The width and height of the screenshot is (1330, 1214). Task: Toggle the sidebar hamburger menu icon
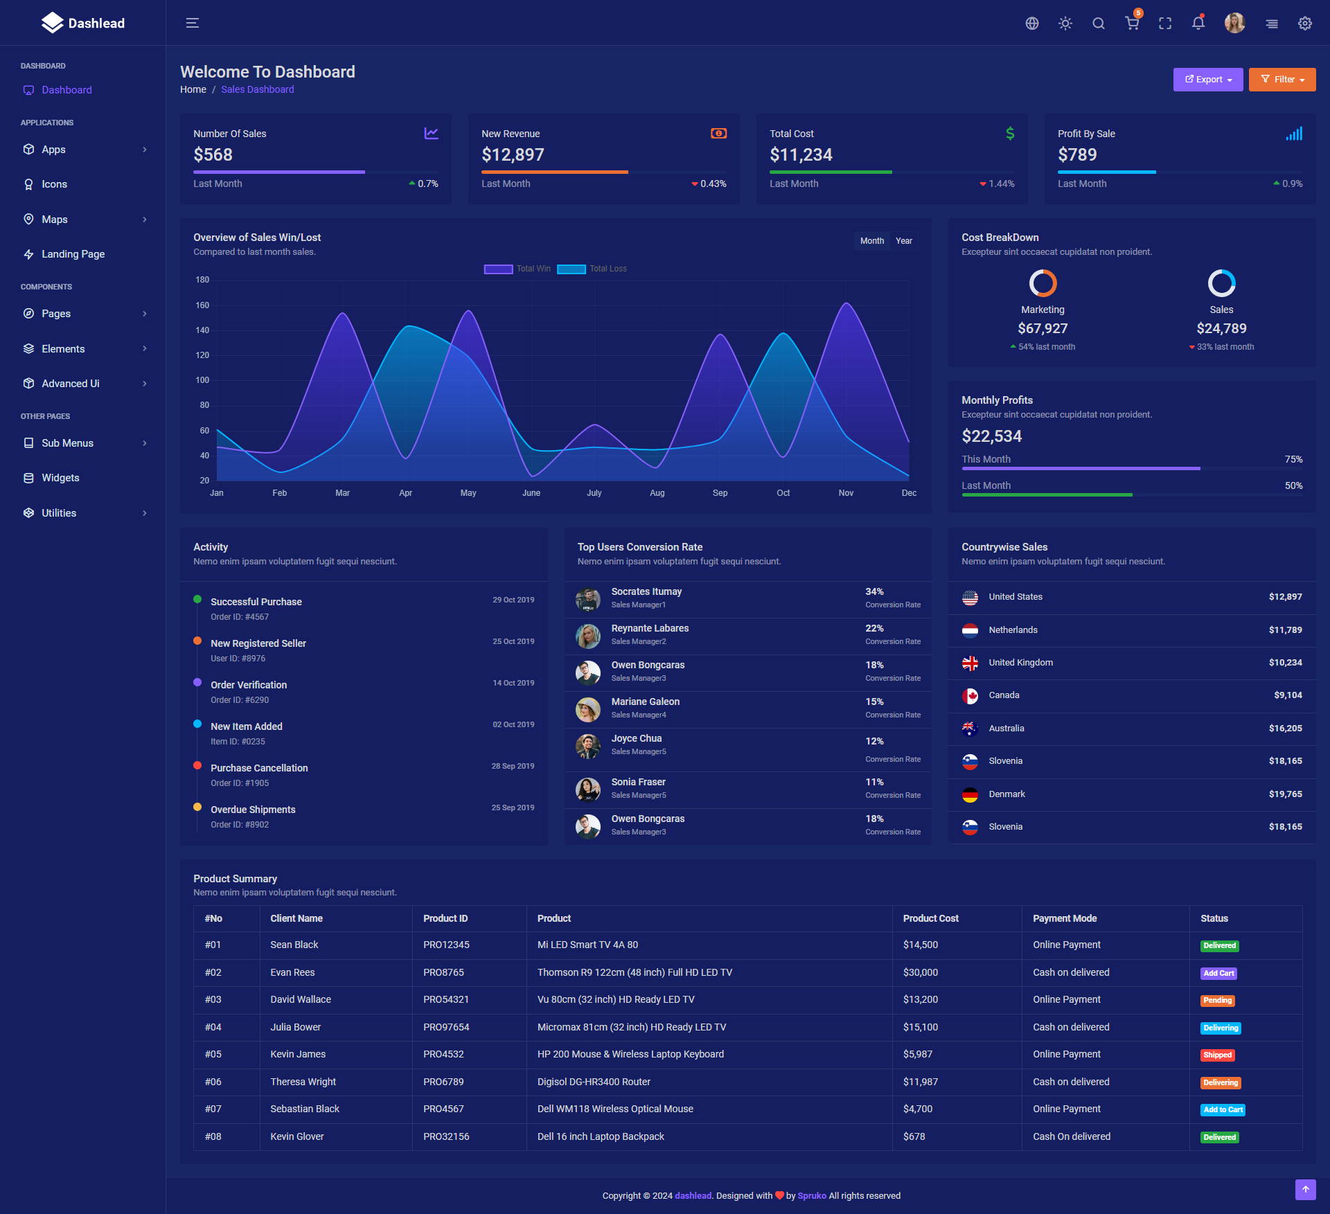coord(193,23)
